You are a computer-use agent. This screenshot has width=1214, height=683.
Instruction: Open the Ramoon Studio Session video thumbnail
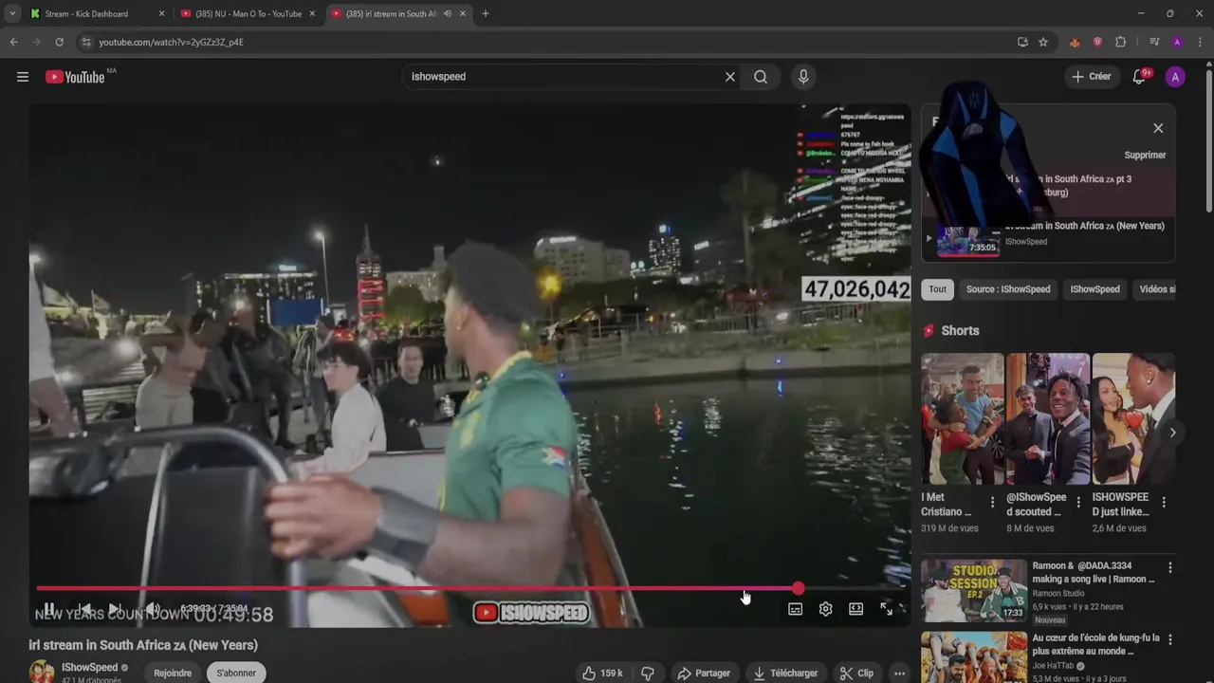(x=974, y=590)
